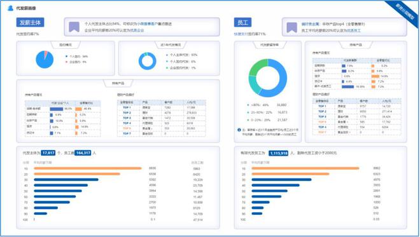
Task: Click the 偏好贵金属 highlighted text
Action: coord(310,24)
